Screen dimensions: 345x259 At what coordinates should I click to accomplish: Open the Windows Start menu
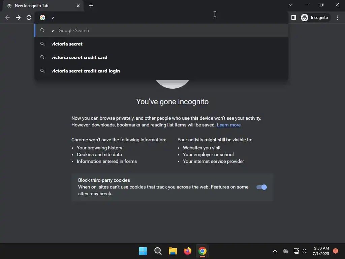(143, 251)
